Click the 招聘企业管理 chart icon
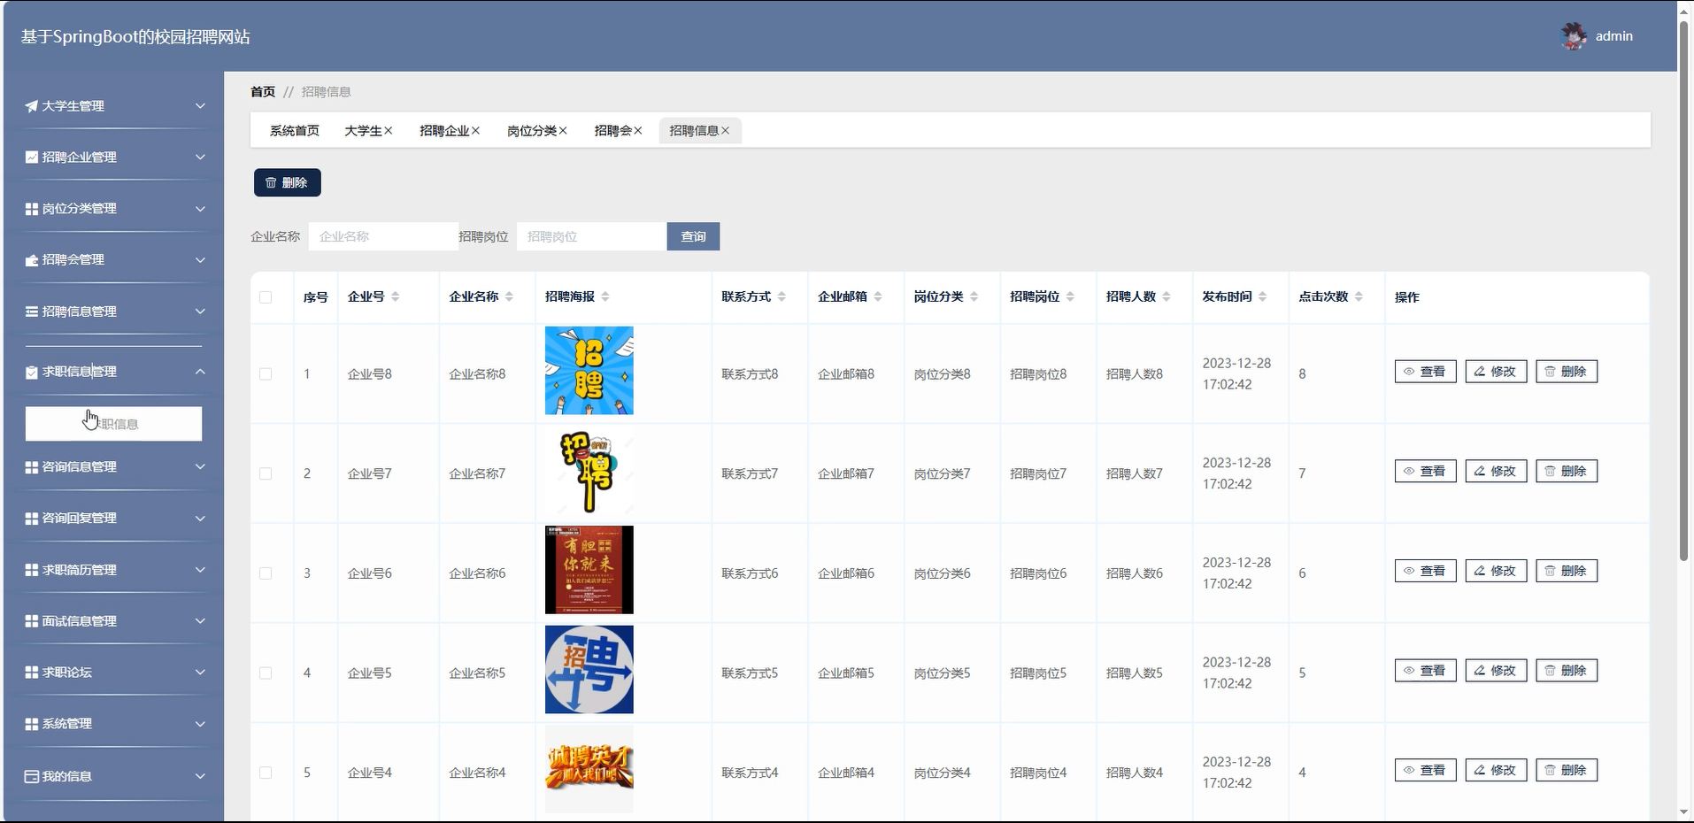 point(32,158)
